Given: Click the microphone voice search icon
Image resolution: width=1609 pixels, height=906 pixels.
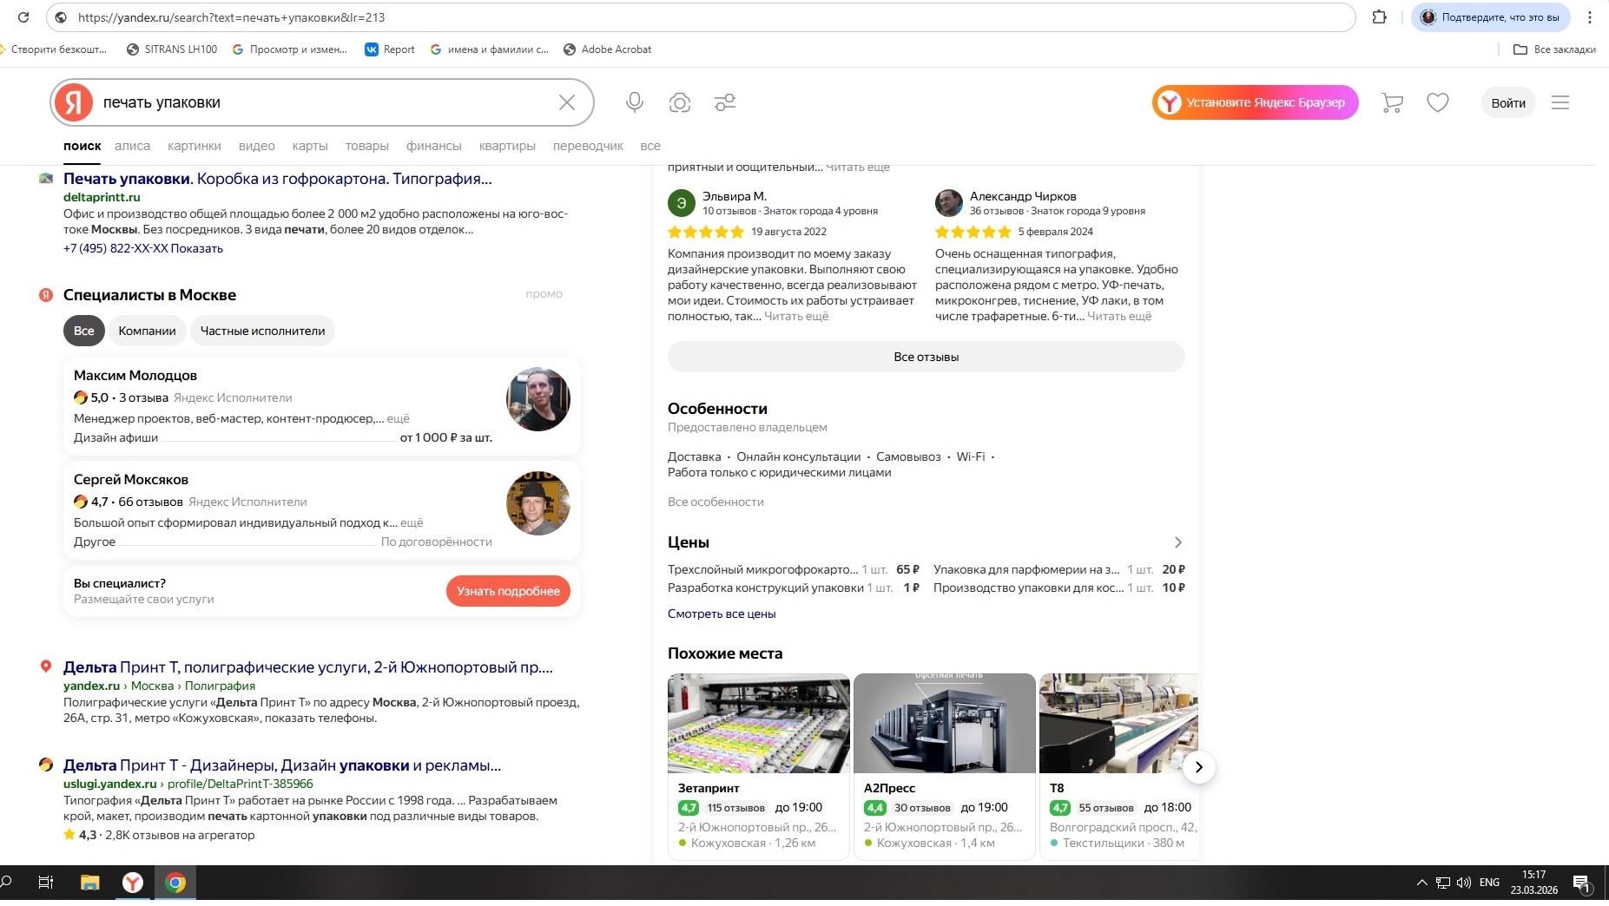Looking at the screenshot, I should [635, 102].
